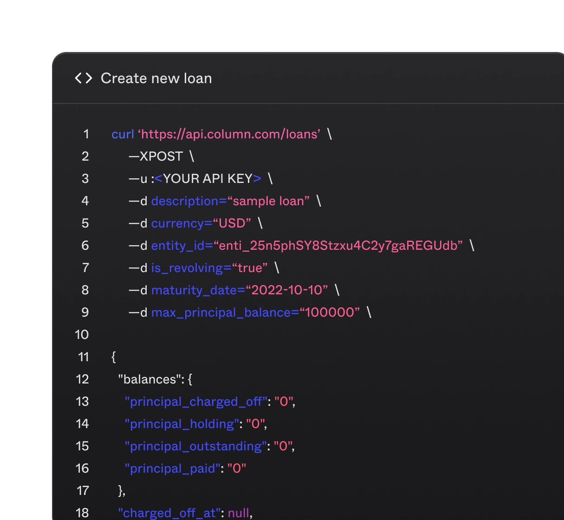The height and width of the screenshot is (520, 564).
Task: Click line number 10 in gutter
Action: (82, 335)
